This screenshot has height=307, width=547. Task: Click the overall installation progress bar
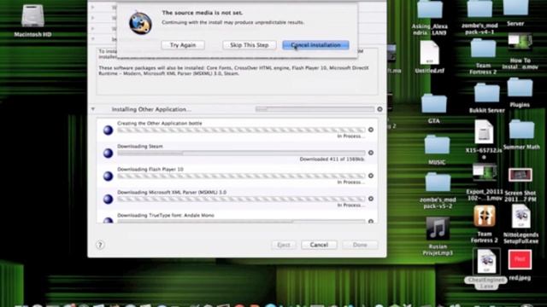[315, 109]
